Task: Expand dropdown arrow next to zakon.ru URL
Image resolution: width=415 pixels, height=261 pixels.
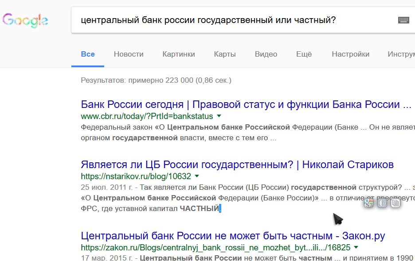Action: (356, 247)
